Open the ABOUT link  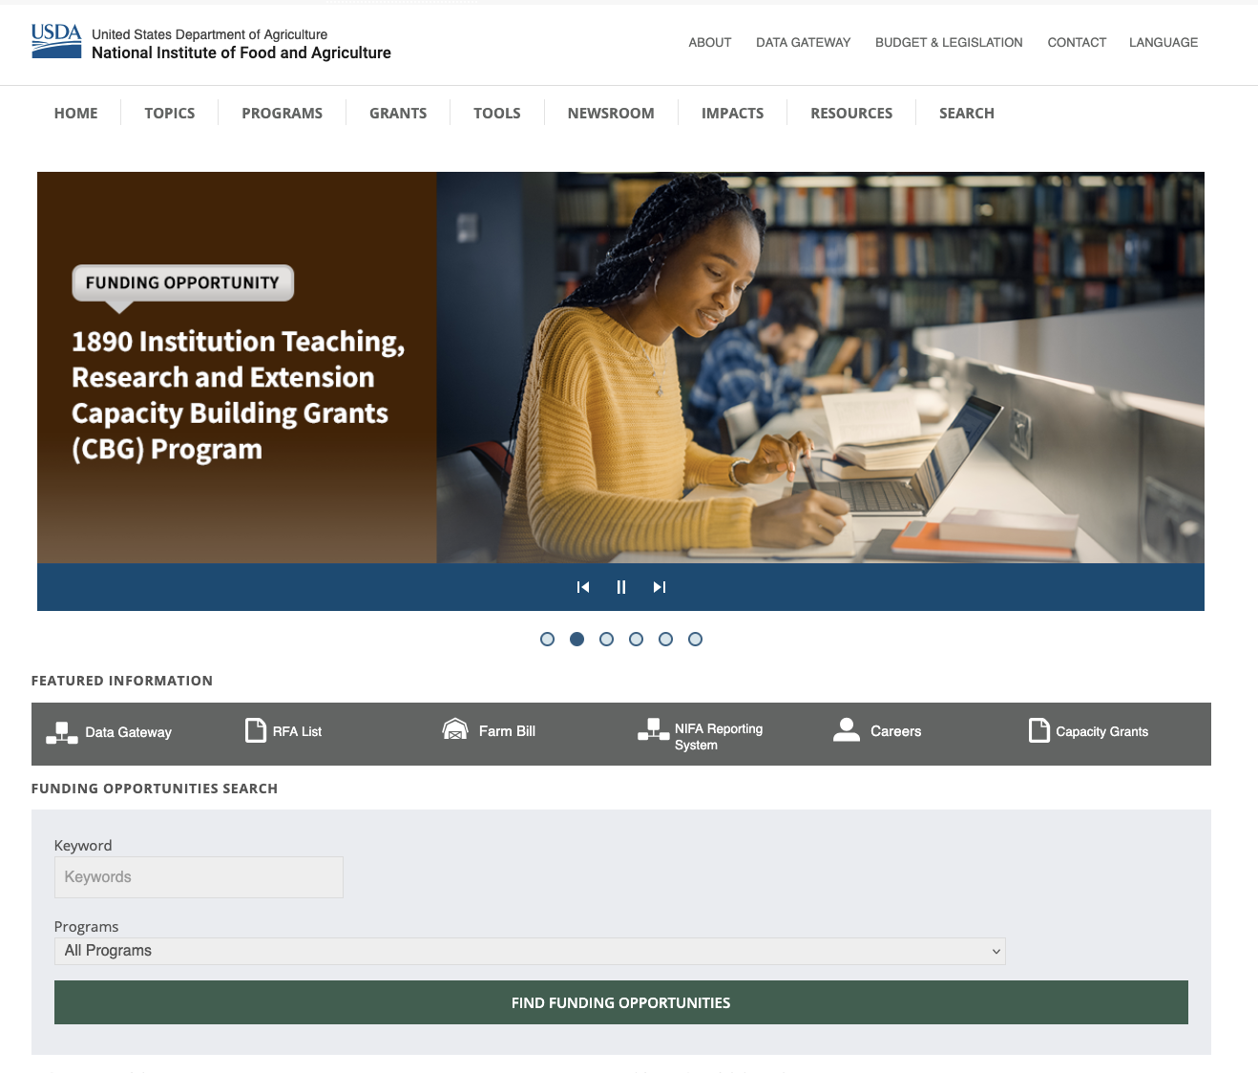pyautogui.click(x=710, y=43)
